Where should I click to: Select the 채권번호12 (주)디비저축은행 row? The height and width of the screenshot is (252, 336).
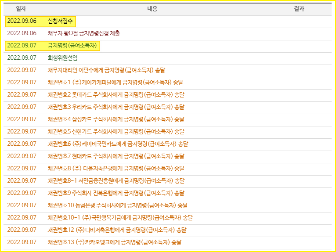(x=168, y=230)
